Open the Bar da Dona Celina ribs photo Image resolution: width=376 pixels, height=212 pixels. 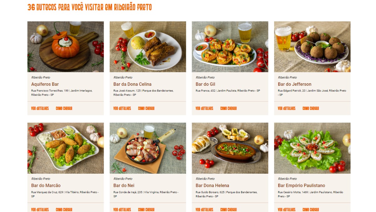click(x=148, y=47)
